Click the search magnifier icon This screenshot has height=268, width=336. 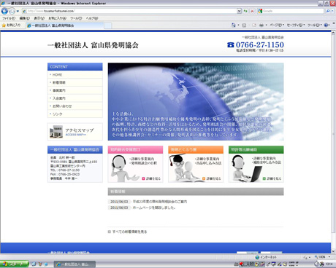pos(328,11)
